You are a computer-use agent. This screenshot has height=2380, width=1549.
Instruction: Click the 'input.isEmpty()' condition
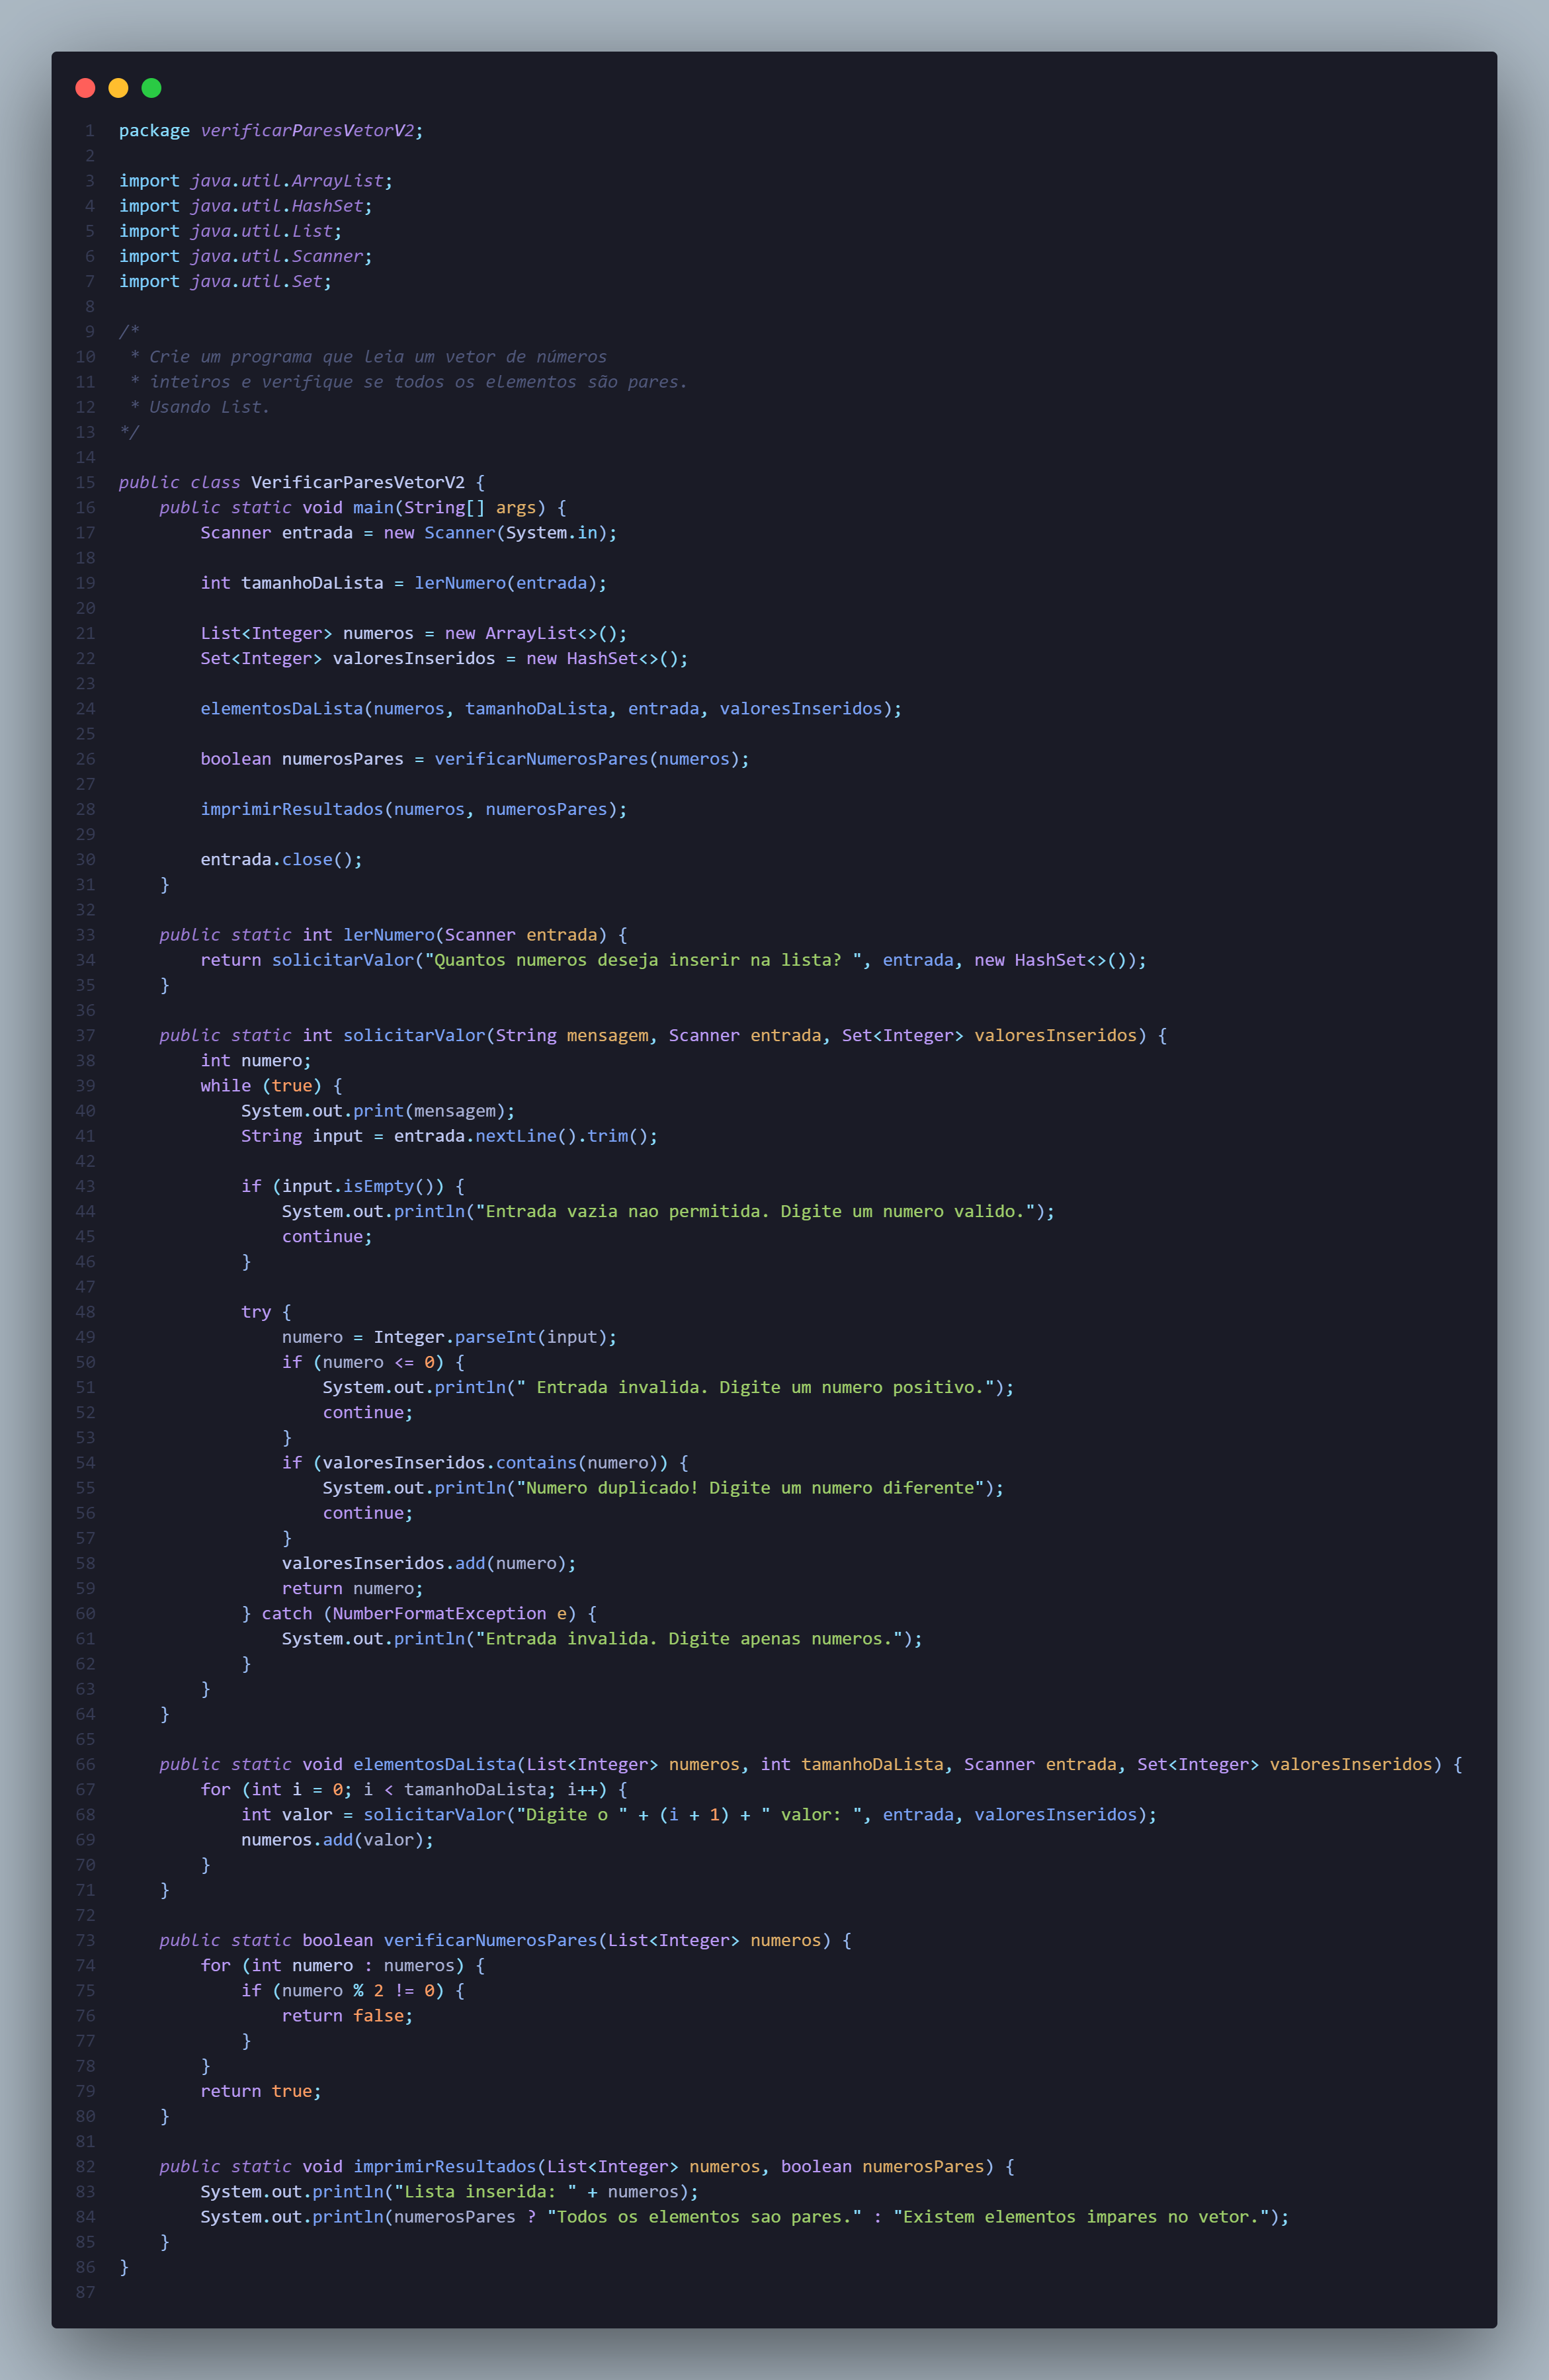point(358,1186)
